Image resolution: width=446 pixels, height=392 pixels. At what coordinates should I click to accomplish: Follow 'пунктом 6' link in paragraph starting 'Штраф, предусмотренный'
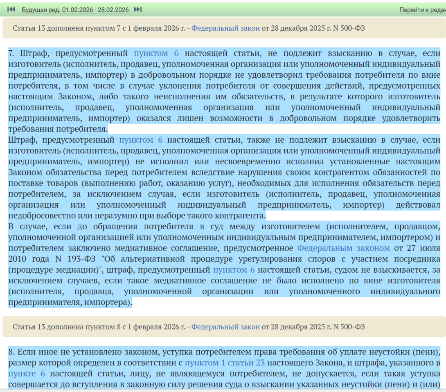click(x=141, y=140)
